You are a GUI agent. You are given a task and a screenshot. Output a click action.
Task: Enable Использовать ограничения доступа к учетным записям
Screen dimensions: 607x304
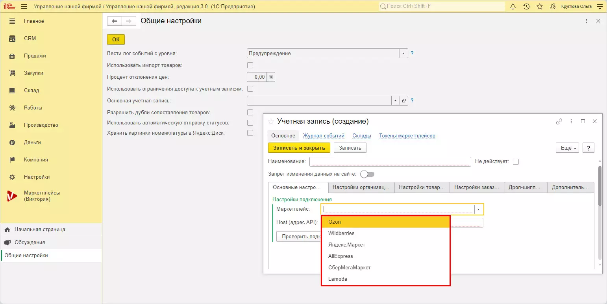(x=250, y=89)
